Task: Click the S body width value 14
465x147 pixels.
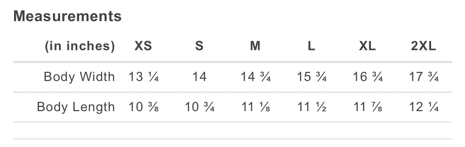Action: pyautogui.click(x=199, y=77)
